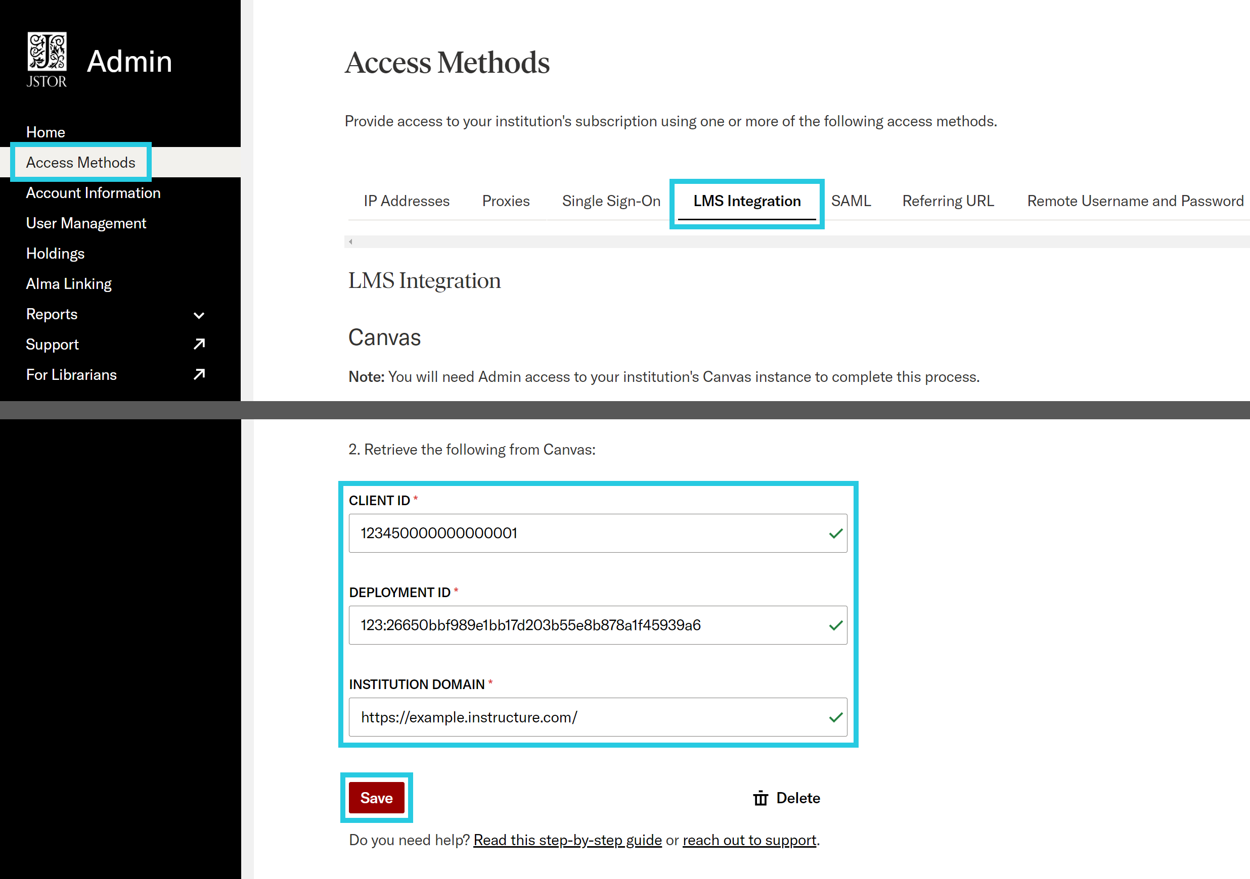Open Access Methods in the sidebar

click(80, 162)
